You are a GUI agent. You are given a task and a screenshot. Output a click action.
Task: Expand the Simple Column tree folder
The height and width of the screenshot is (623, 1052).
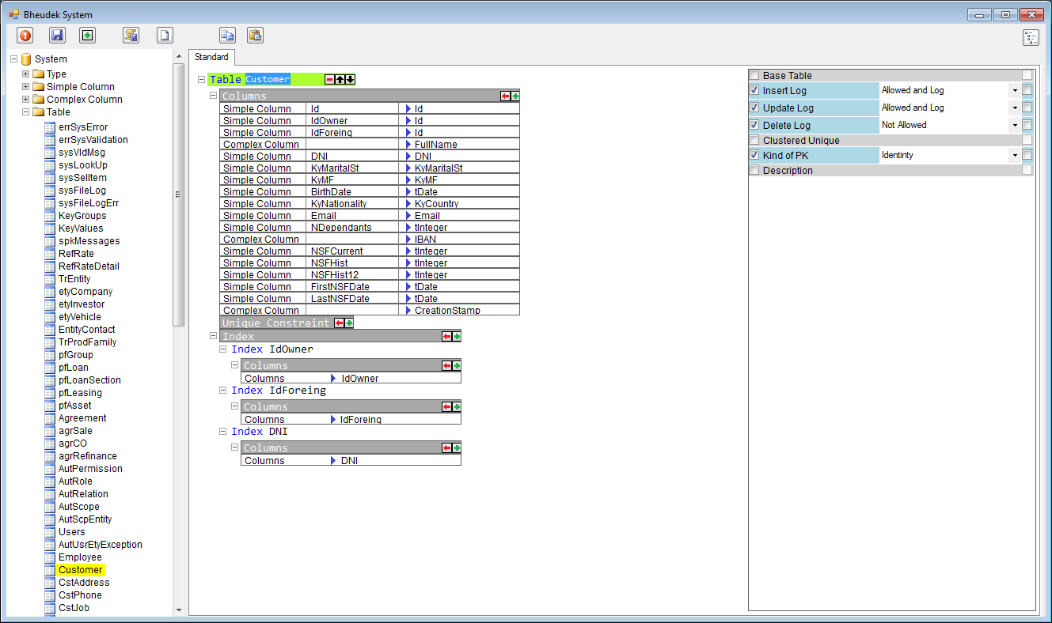tap(26, 87)
